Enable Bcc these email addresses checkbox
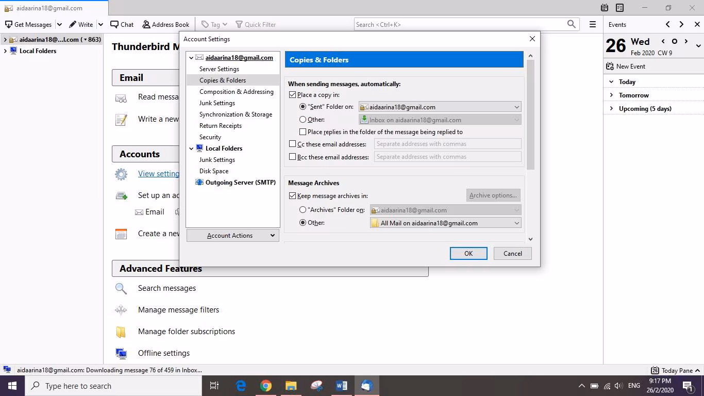 pyautogui.click(x=293, y=157)
